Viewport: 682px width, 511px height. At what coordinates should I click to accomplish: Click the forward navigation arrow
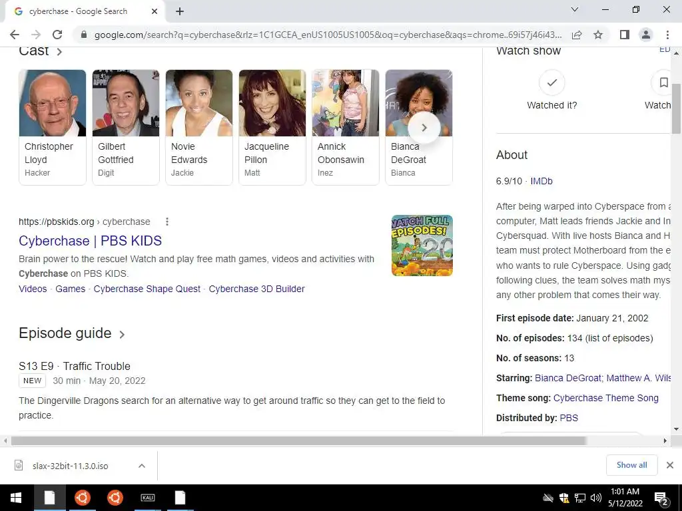coord(36,35)
